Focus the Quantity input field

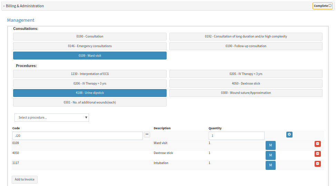[236, 136]
